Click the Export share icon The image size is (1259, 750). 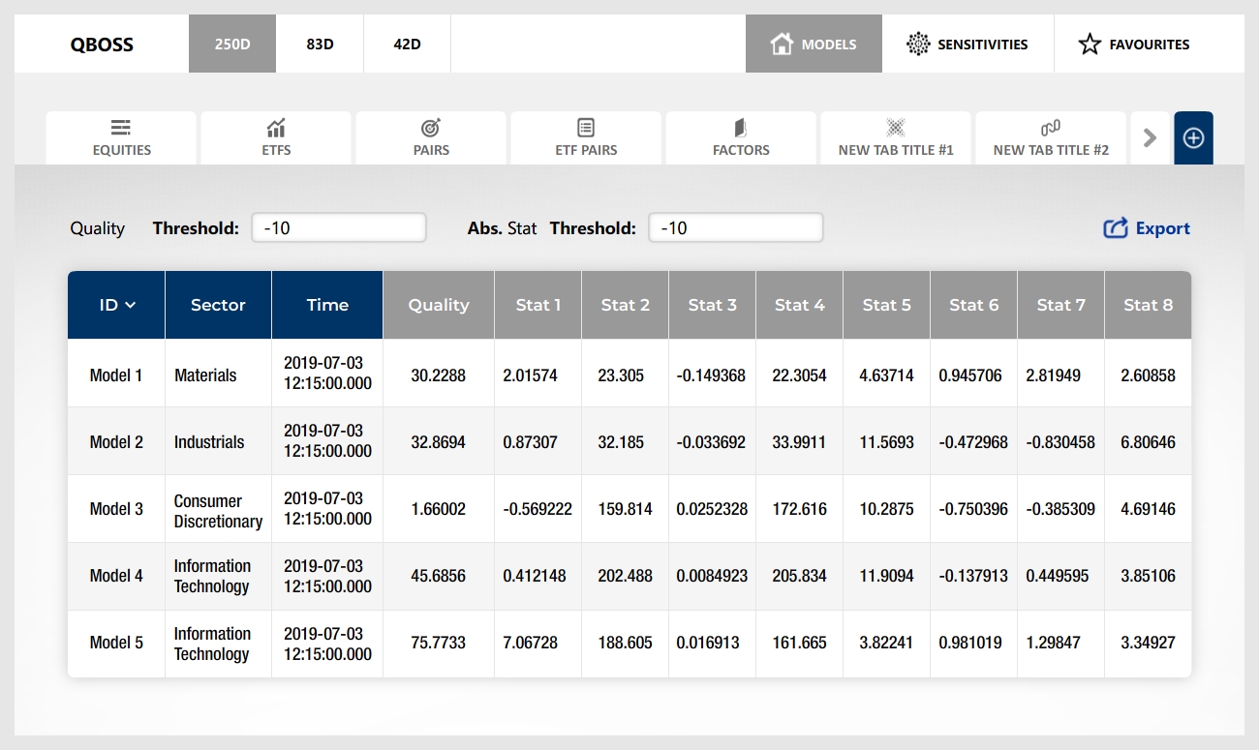(x=1116, y=228)
